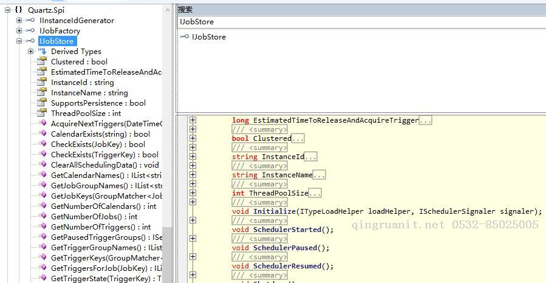
Task: Select InstanceName : string property
Action: (x=89, y=93)
